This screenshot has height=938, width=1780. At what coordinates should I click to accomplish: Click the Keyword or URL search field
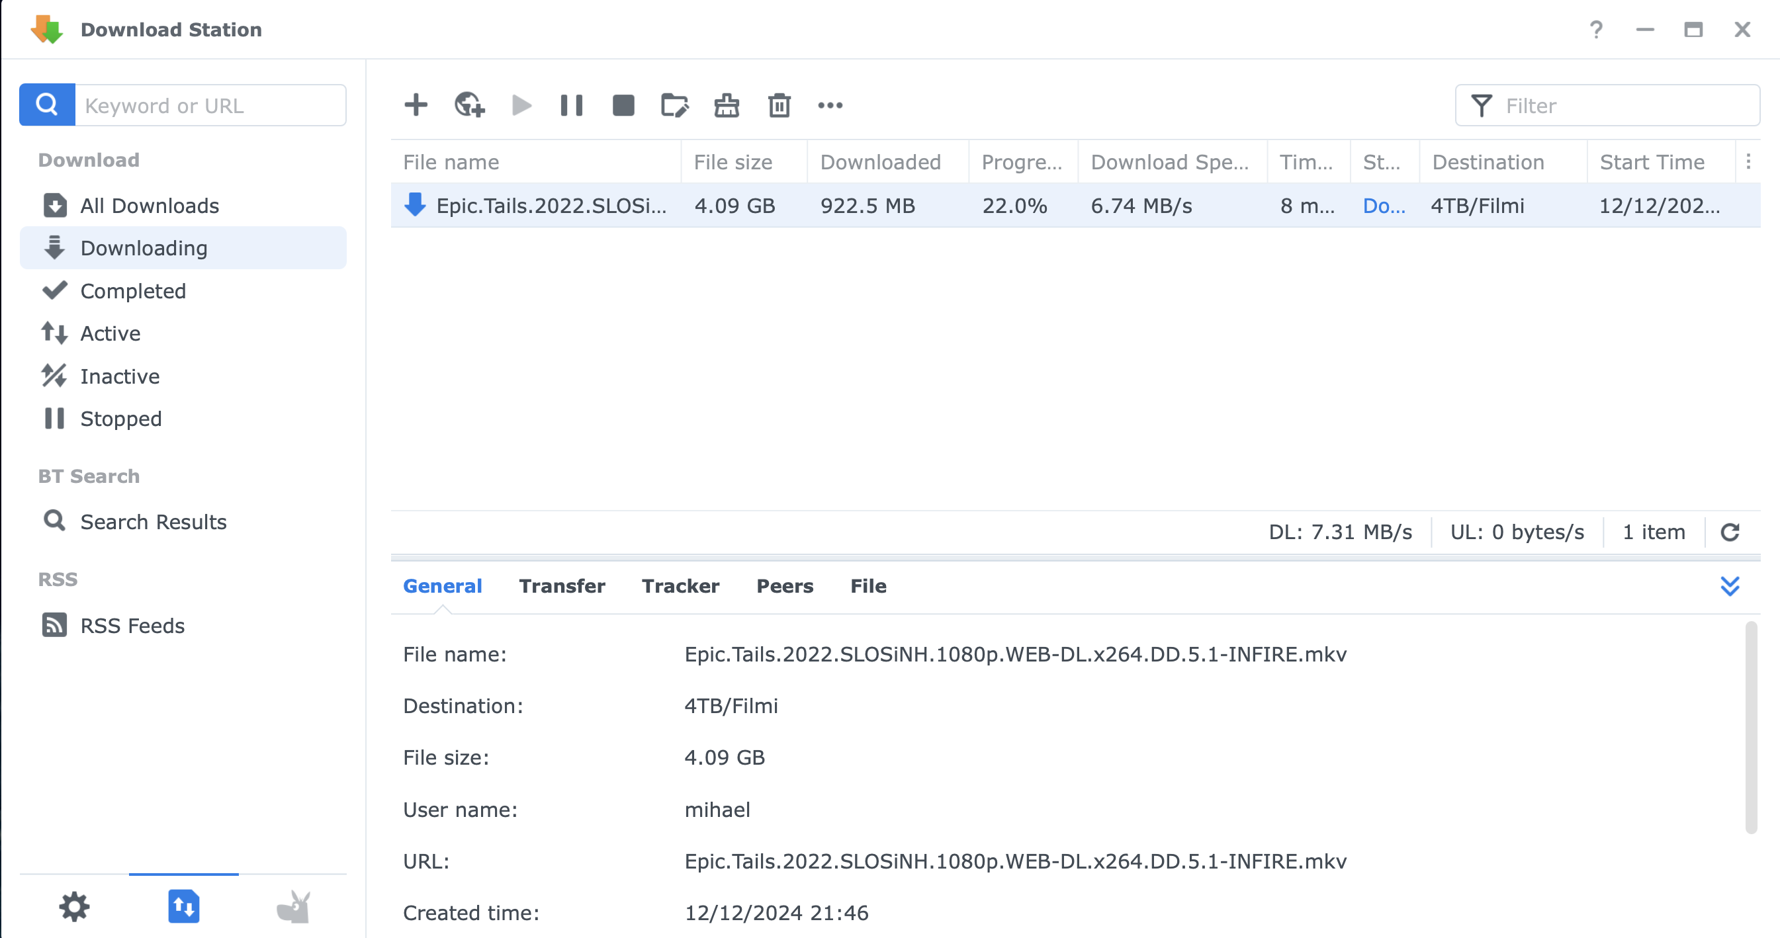tap(210, 105)
